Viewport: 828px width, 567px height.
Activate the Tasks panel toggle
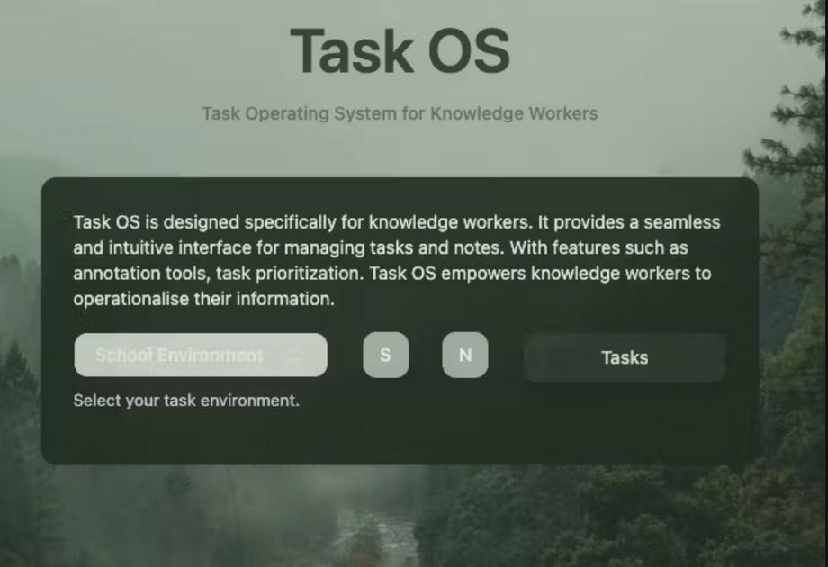coord(624,356)
